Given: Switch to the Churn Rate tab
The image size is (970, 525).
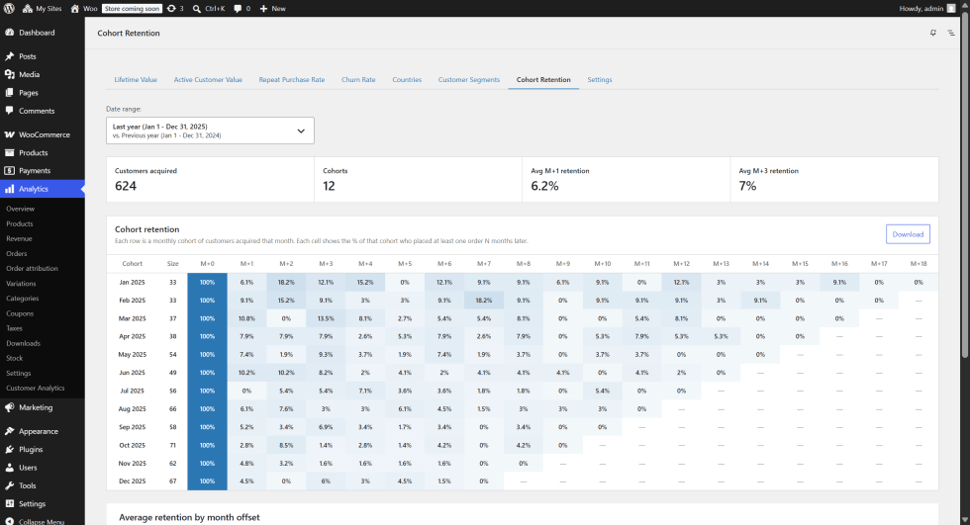Looking at the screenshot, I should tap(358, 80).
